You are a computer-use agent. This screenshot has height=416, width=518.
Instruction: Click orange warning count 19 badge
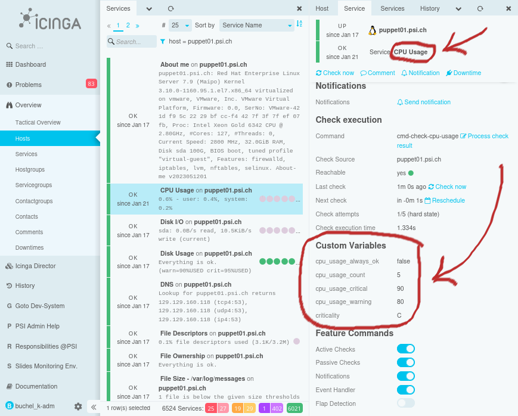[x=237, y=408]
